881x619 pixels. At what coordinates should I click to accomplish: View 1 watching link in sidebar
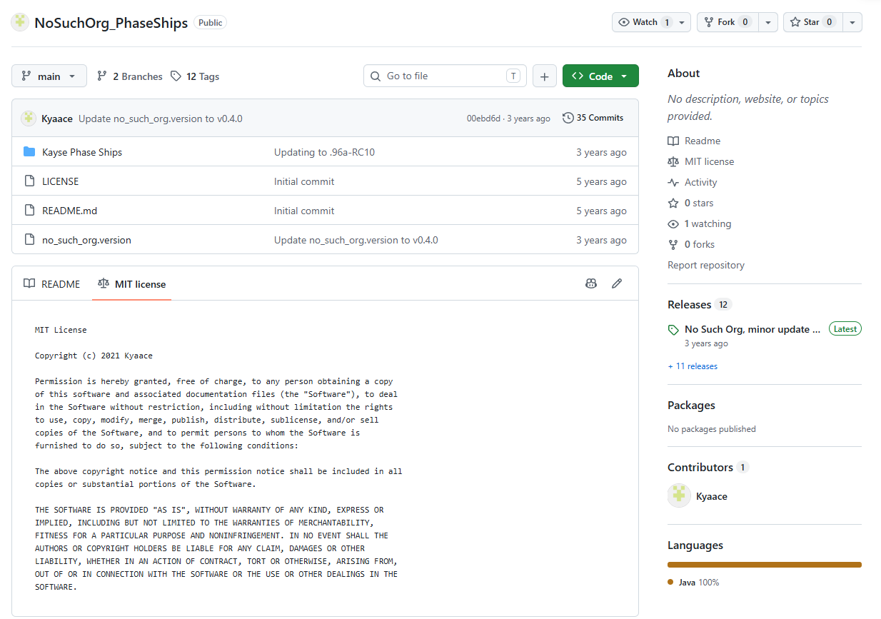pos(700,223)
